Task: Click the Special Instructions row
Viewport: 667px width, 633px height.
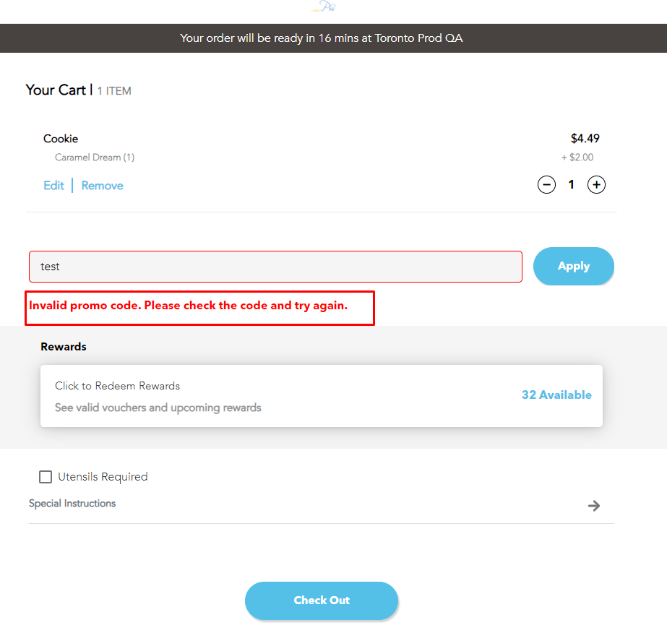Action: [72, 503]
